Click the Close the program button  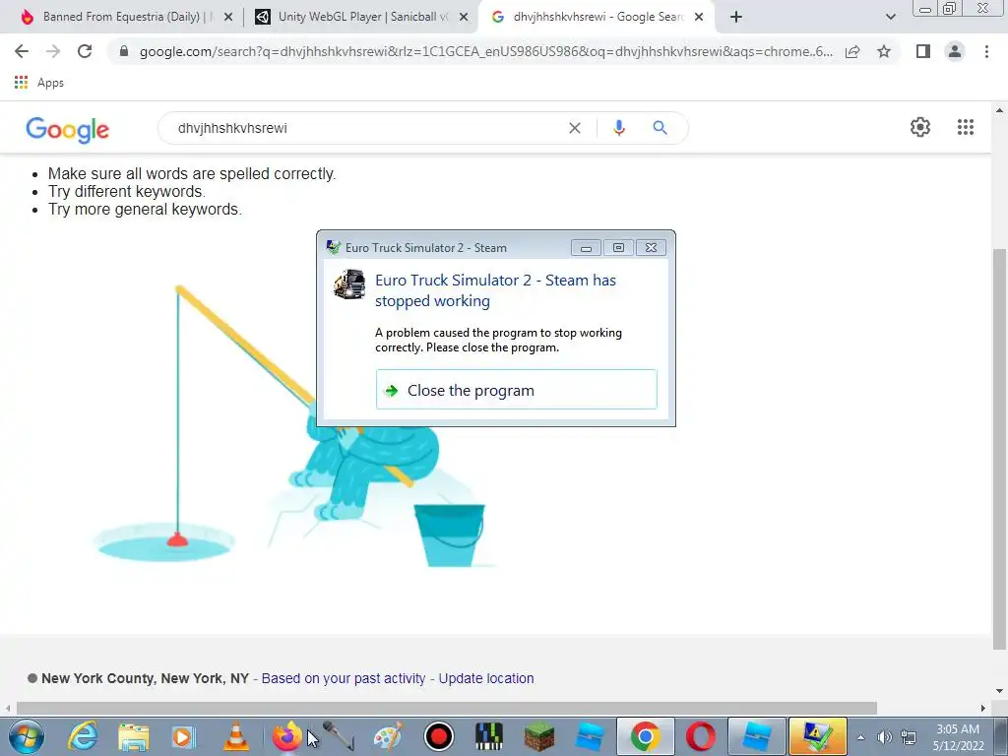pos(516,390)
